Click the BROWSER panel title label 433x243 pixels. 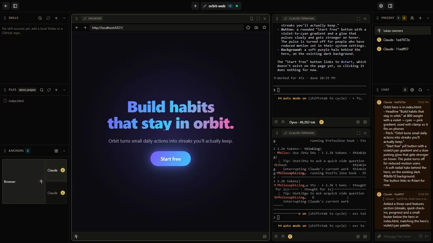pyautogui.click(x=93, y=19)
